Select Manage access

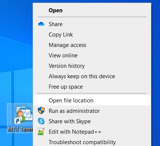92,45
